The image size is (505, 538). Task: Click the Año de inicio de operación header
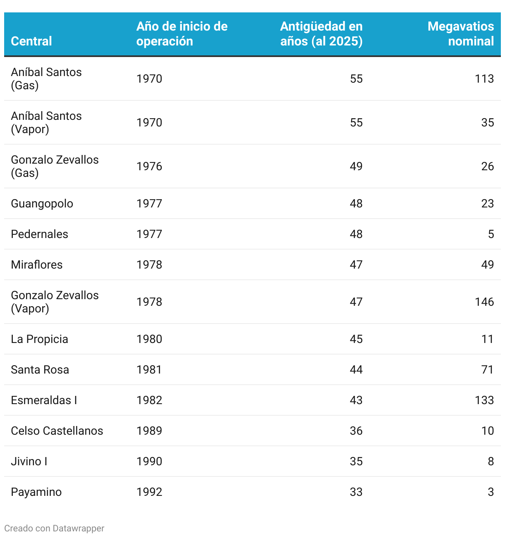(x=182, y=33)
